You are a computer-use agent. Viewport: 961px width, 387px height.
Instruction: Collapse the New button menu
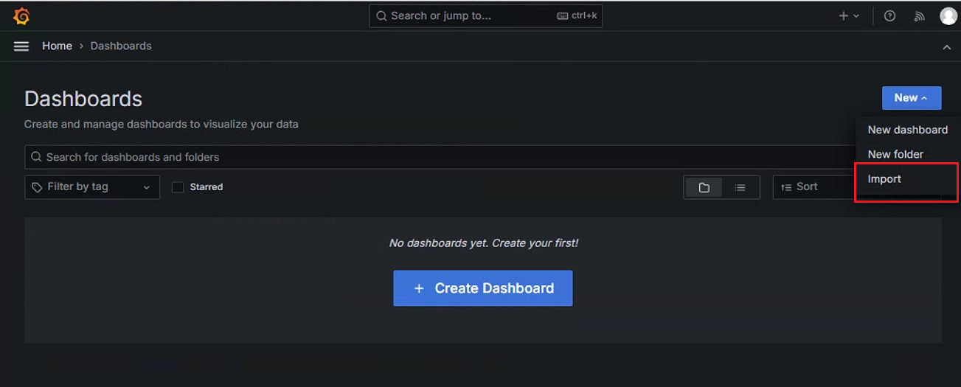912,98
